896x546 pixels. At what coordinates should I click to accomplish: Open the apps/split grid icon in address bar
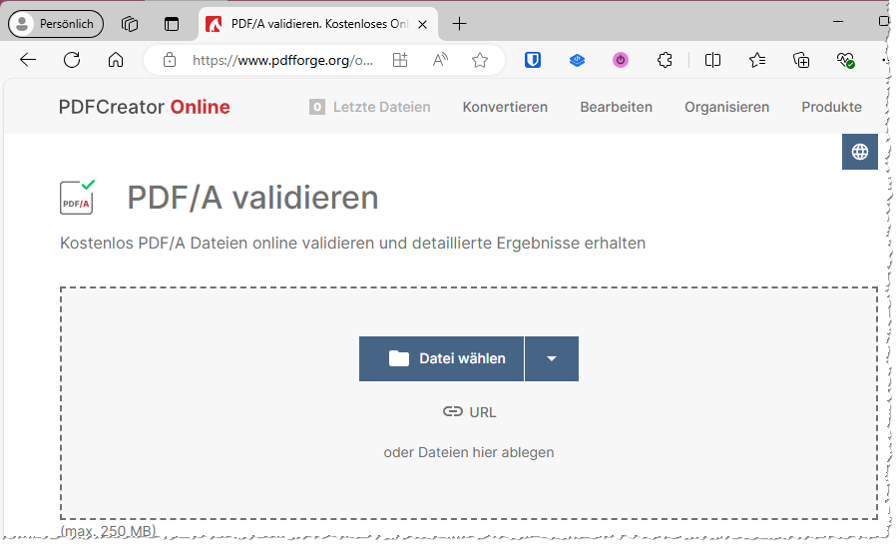[x=400, y=60]
